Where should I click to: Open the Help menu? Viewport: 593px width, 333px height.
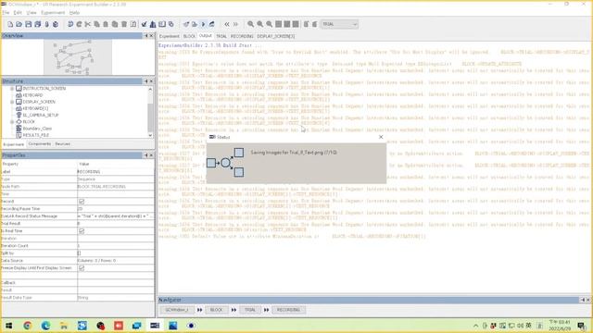click(x=74, y=12)
